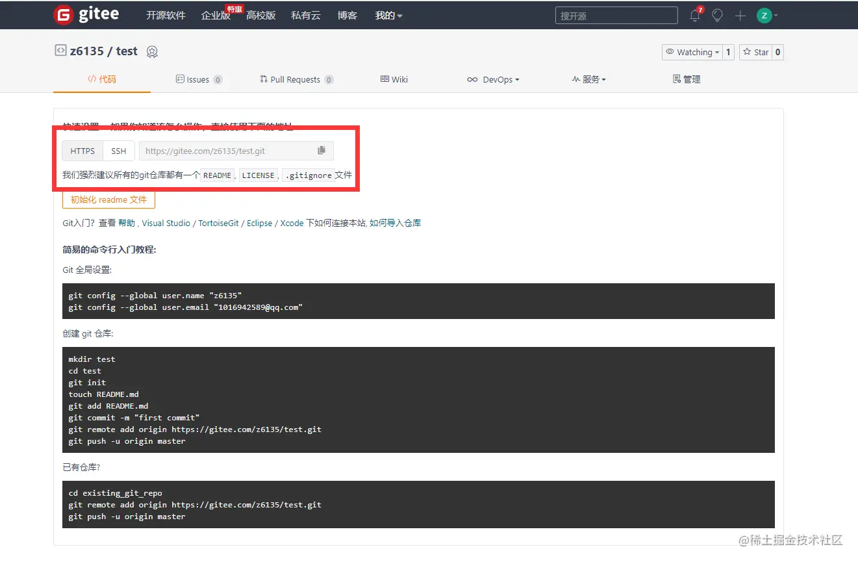
Task: Click the 创建 git 仓库 label
Action: 88,333
